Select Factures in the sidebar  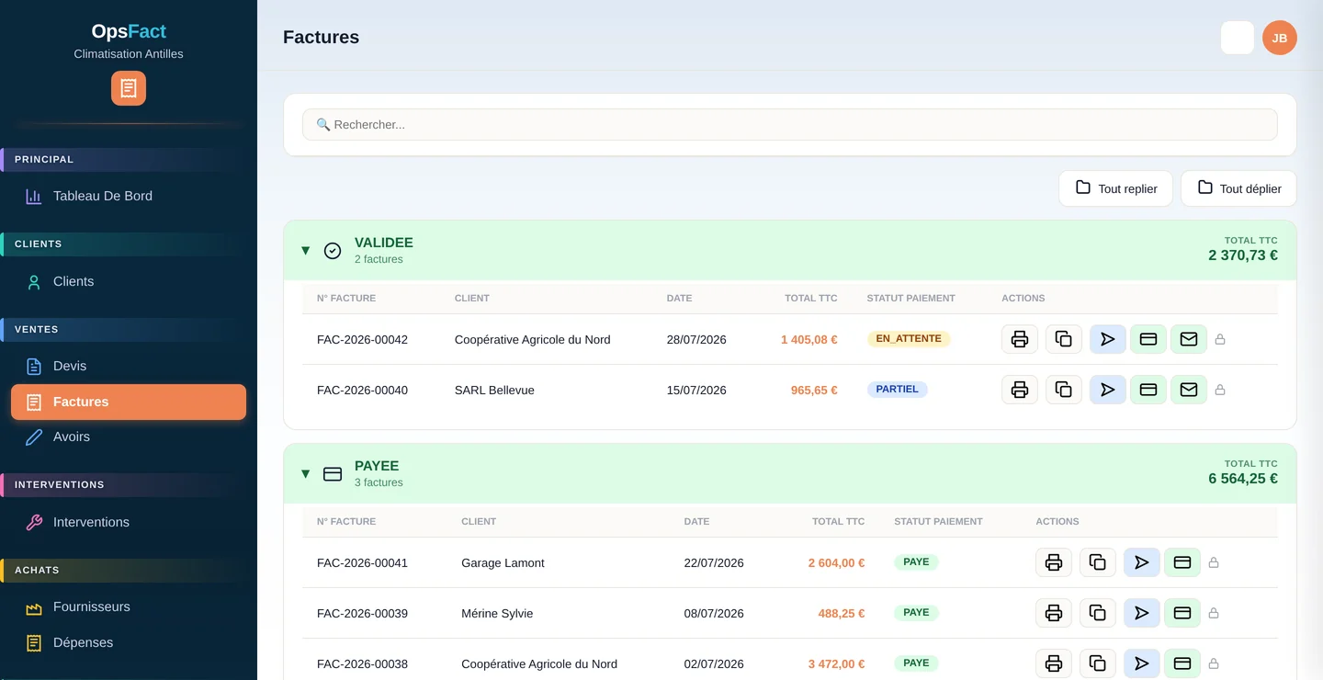click(129, 402)
